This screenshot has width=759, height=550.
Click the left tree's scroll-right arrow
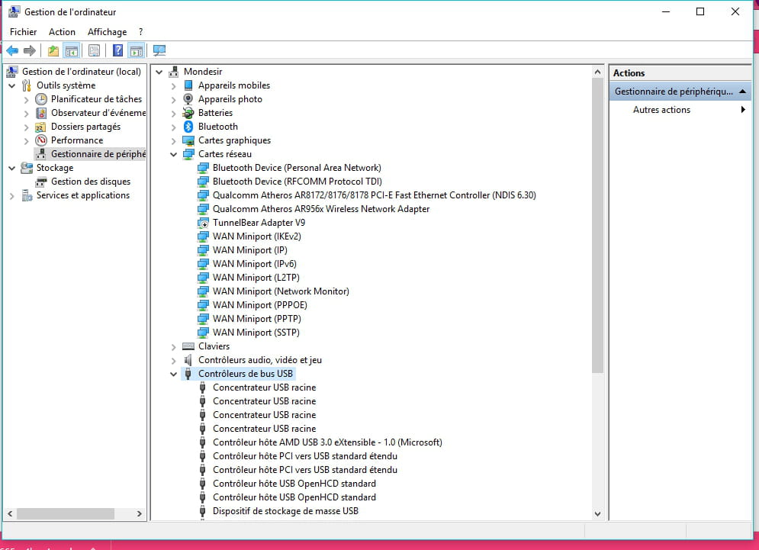[x=140, y=513]
